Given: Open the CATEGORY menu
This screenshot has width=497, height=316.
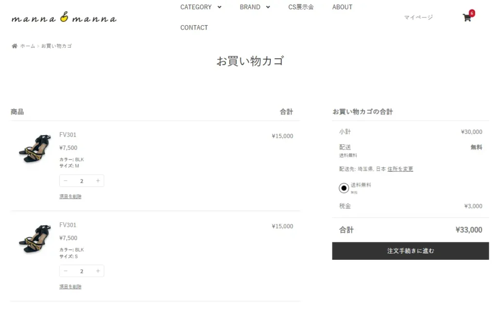Looking at the screenshot, I should 196,7.
